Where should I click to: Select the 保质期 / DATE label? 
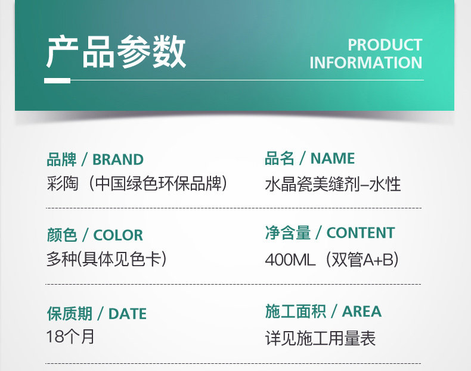pos(97,313)
